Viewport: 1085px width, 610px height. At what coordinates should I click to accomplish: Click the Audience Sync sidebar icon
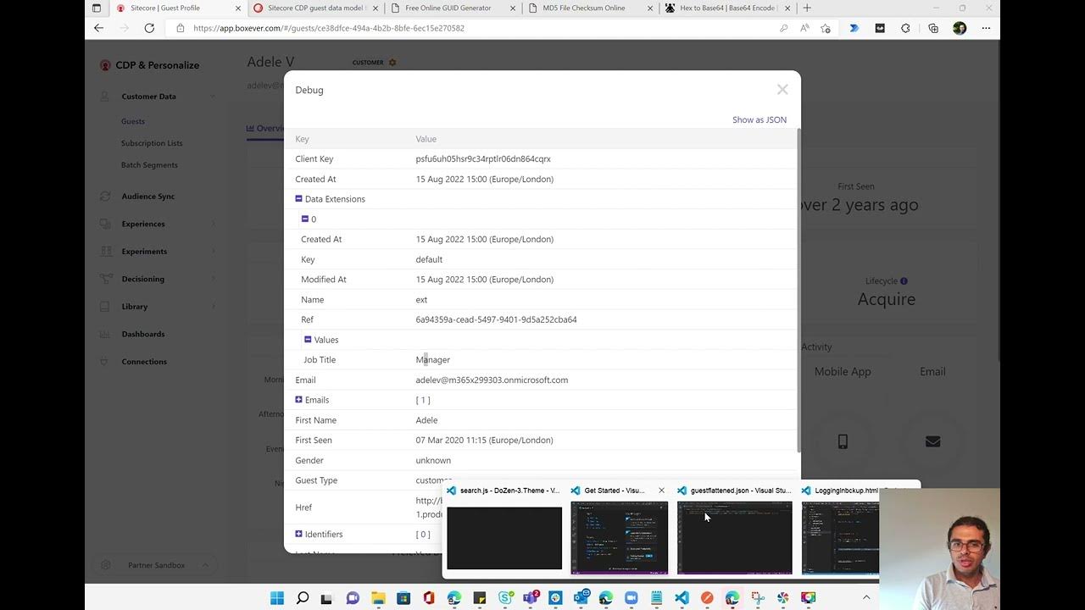105,196
